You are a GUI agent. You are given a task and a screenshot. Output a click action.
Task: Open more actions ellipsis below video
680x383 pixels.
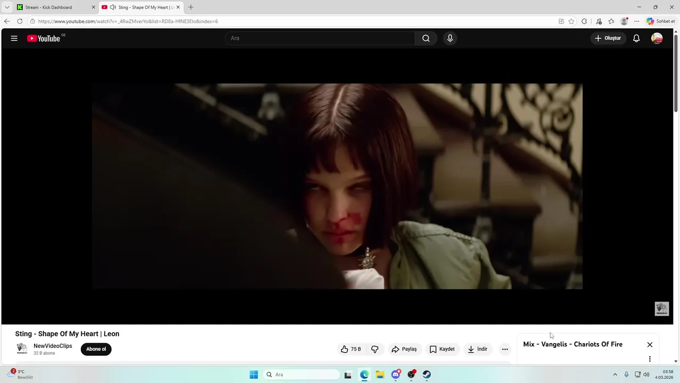click(505, 349)
